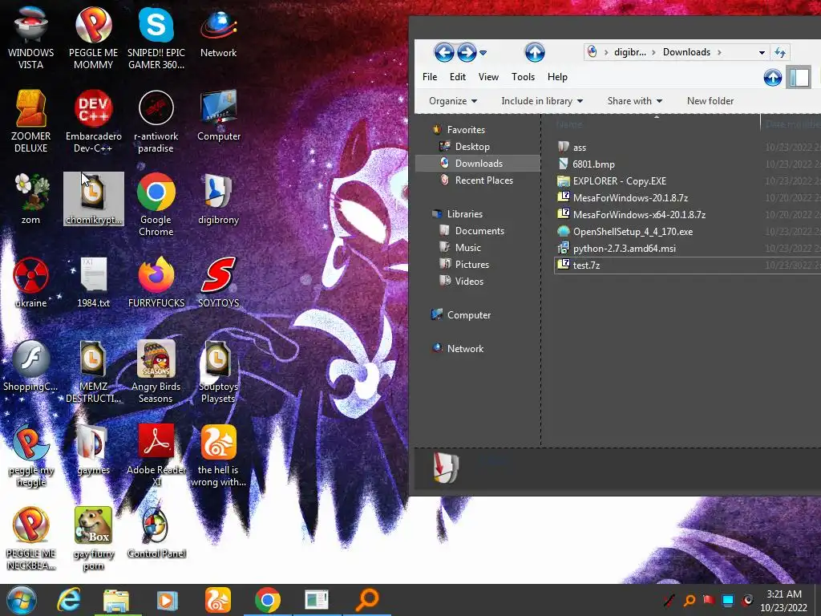Open the address bar history dropdown
Viewport: 821px width, 616px height.
click(762, 52)
